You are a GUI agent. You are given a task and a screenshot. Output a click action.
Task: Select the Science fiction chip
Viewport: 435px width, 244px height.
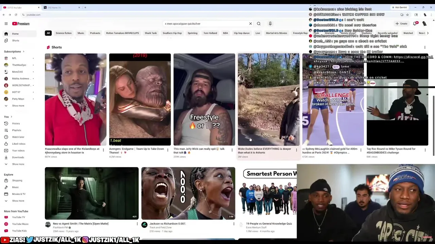64,33
